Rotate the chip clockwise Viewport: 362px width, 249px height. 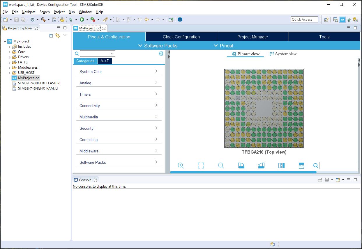(x=241, y=166)
